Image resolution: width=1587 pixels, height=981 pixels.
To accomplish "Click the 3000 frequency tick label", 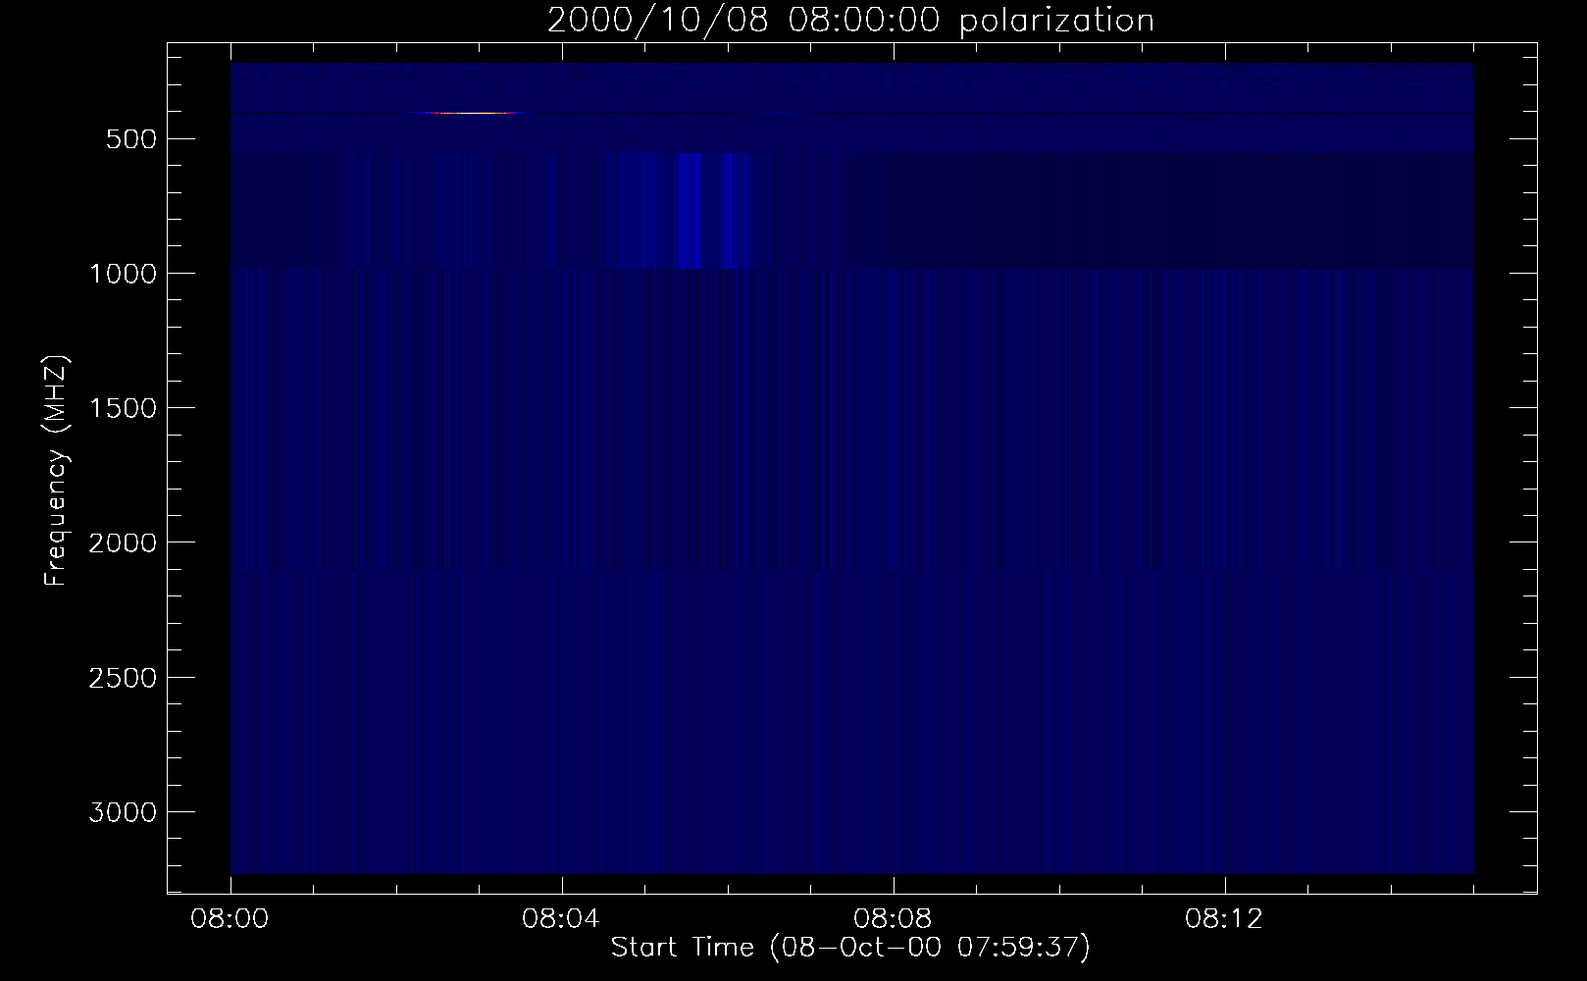I will 123,812.
